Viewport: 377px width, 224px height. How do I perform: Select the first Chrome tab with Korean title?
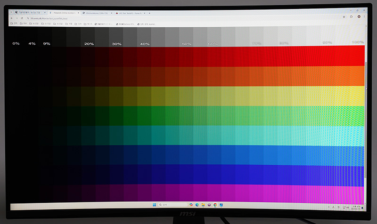[30, 12]
